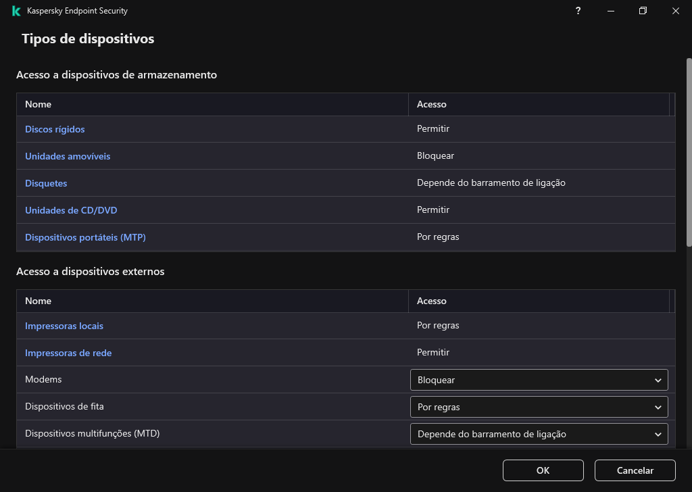Sort storage devices by Nome column
The height and width of the screenshot is (492, 692).
(x=39, y=104)
